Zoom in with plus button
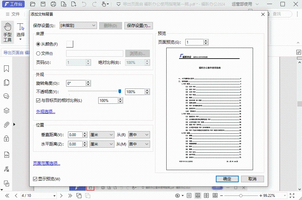The height and width of the screenshot is (200, 302). pos(261,196)
